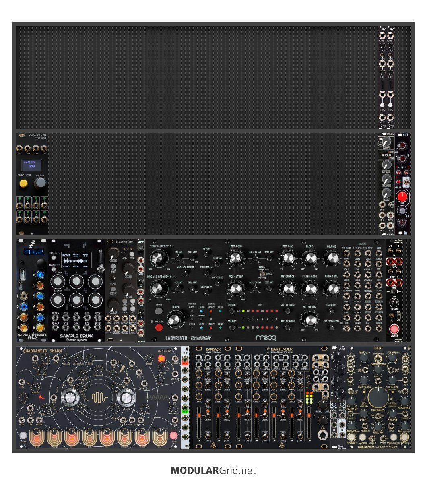Click the VOLUME knob on Labyrinth

[332, 258]
